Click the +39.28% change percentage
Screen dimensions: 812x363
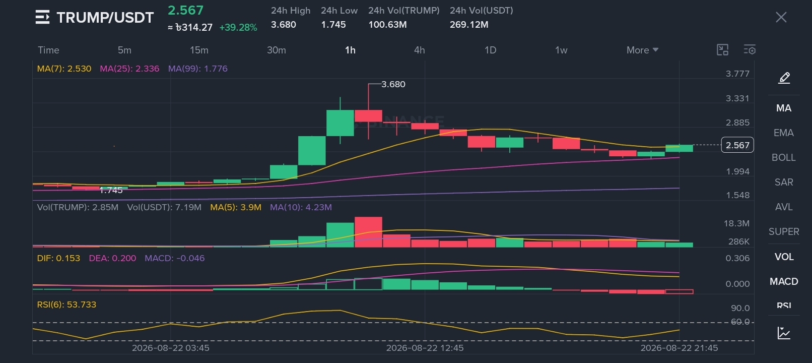coord(238,28)
